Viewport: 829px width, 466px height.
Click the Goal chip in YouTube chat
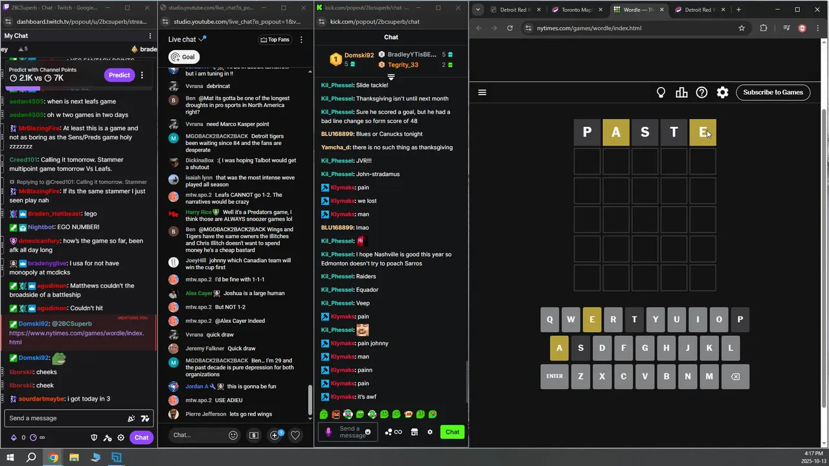click(183, 57)
